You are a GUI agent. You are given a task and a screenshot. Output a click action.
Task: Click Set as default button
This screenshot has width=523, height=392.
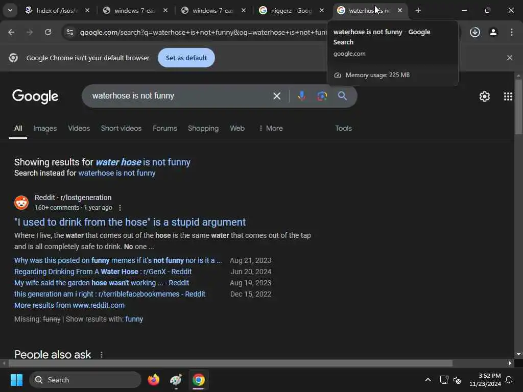(186, 58)
